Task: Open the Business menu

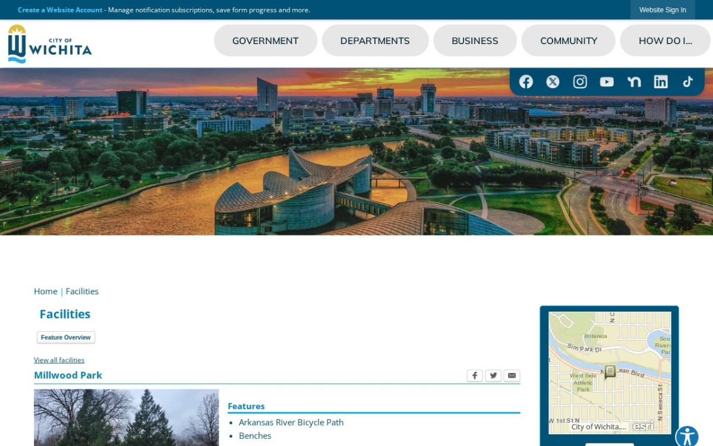Action: coord(475,40)
